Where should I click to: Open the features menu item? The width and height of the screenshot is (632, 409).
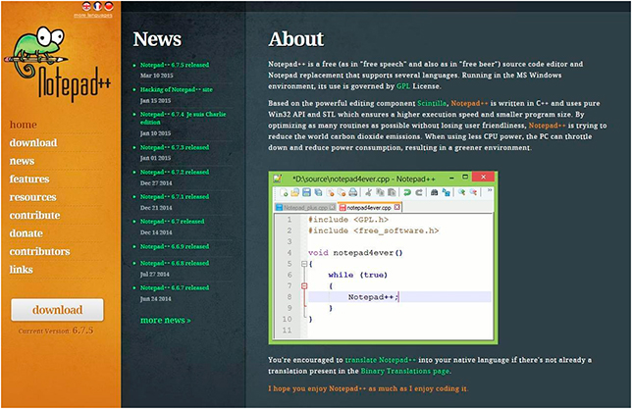[x=29, y=179]
